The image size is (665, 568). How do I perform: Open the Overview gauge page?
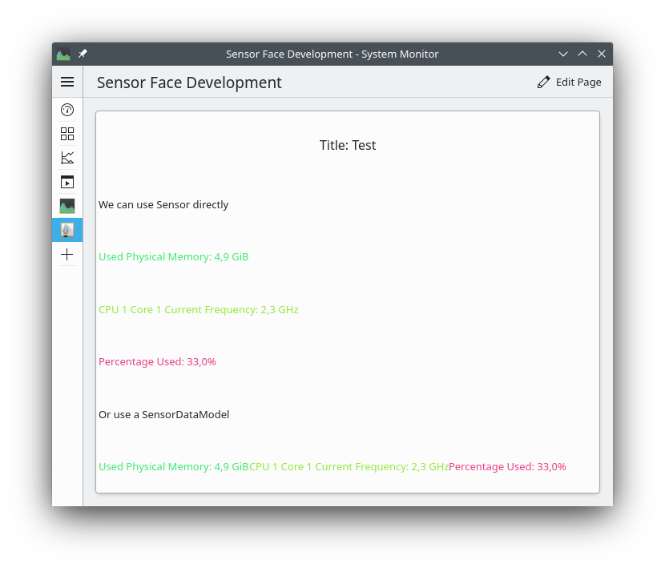click(x=67, y=110)
